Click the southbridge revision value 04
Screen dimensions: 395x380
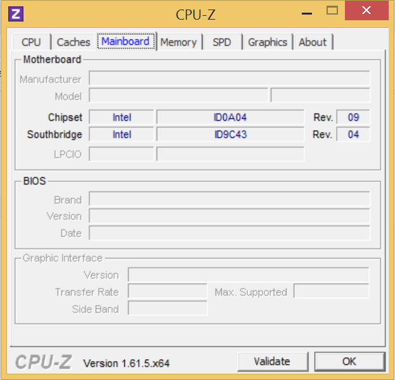(353, 134)
